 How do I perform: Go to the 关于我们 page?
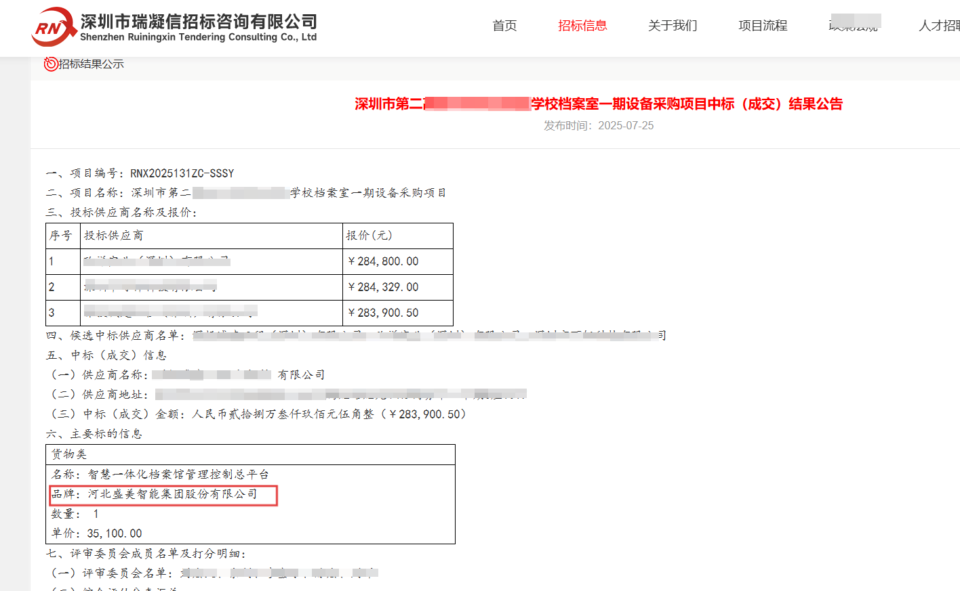tap(673, 26)
